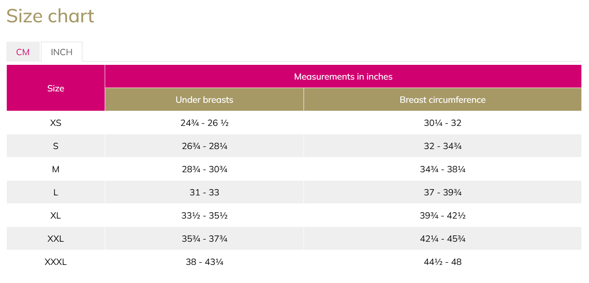Select the S size row label
Screen dimensions: 589x283
[x=56, y=146]
